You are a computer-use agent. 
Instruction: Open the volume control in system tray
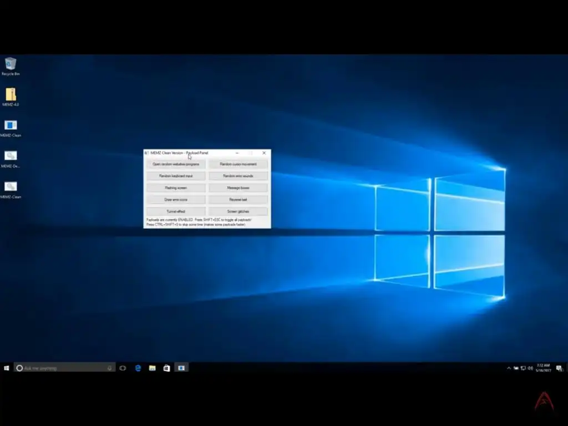(x=530, y=368)
